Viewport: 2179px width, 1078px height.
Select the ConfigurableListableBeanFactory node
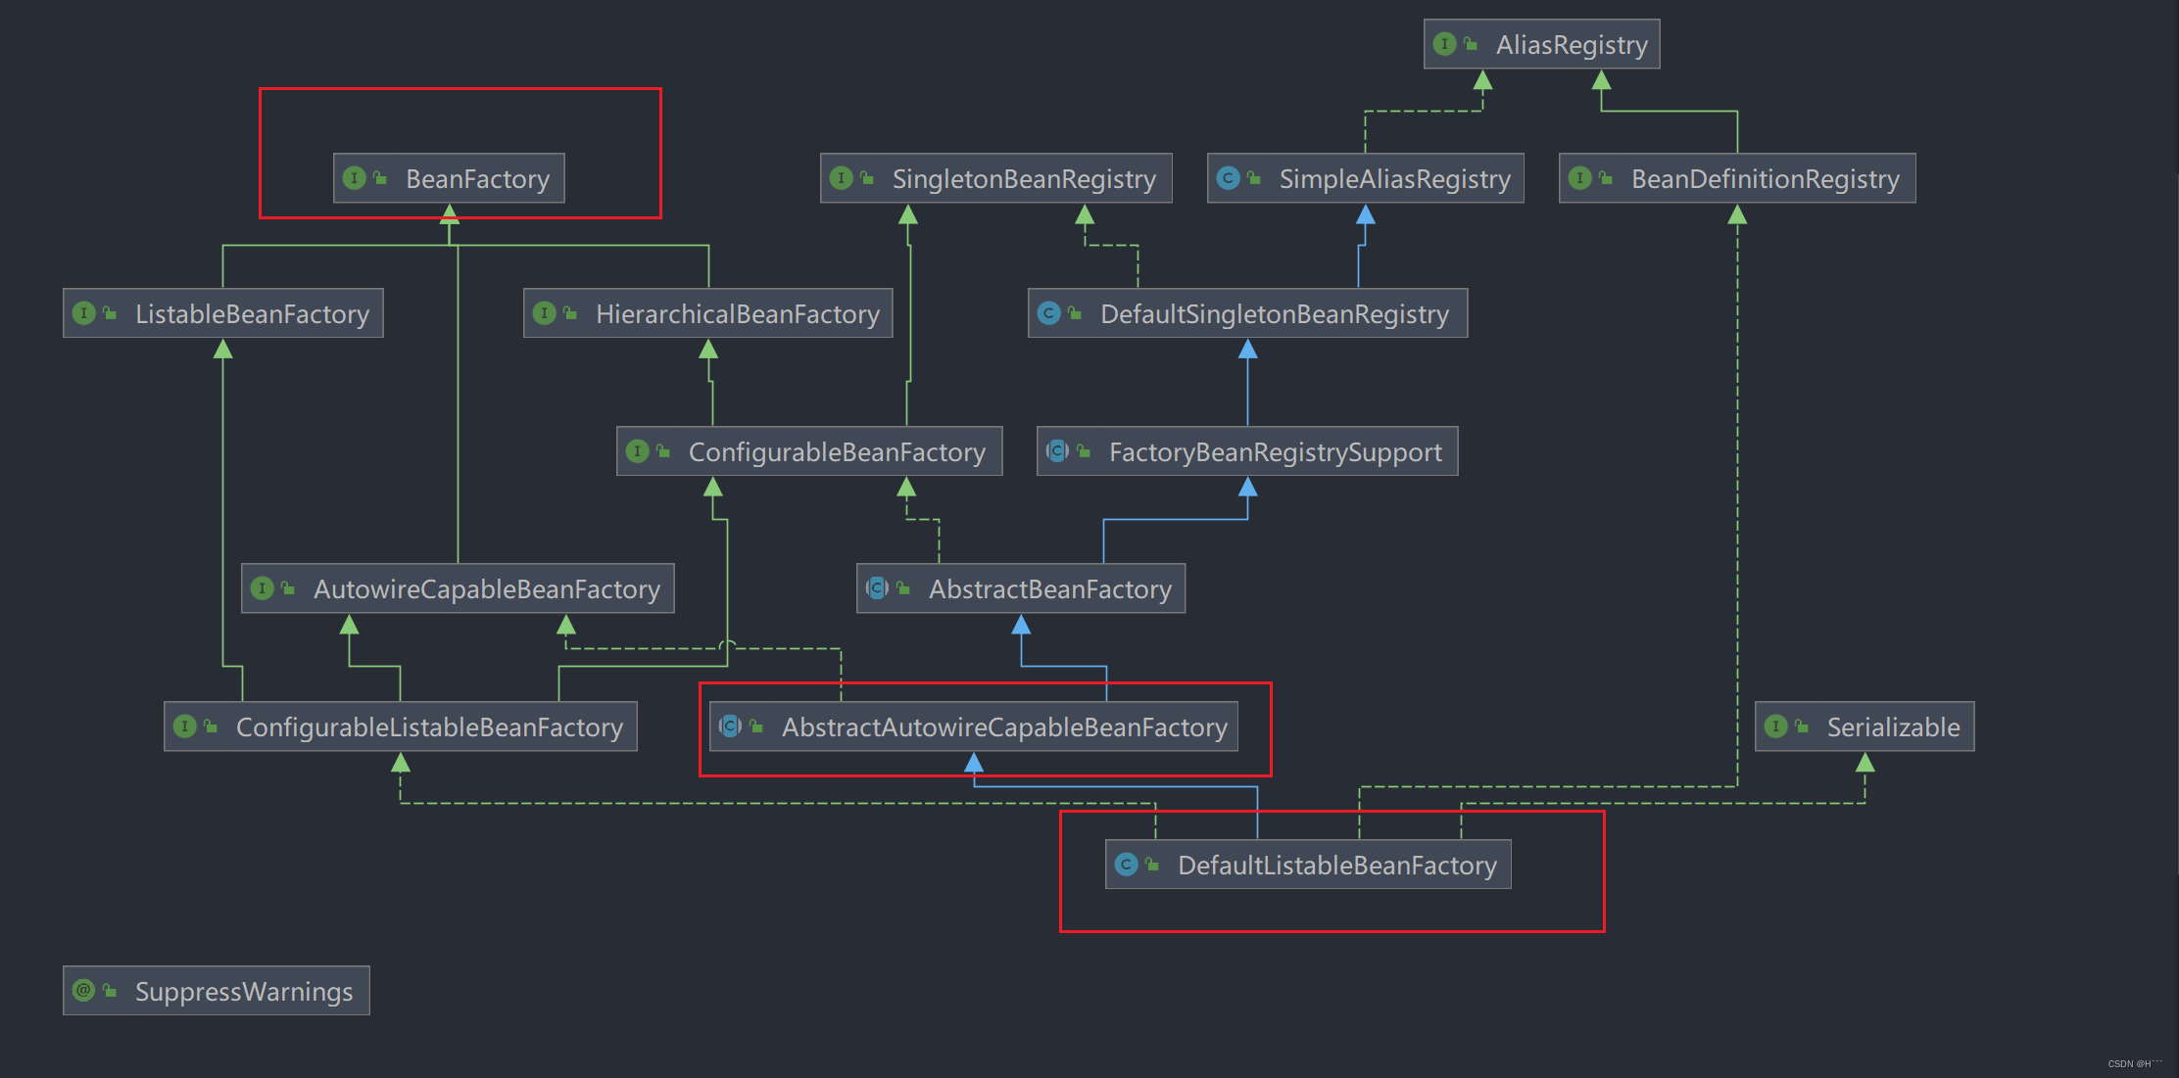pyautogui.click(x=400, y=726)
